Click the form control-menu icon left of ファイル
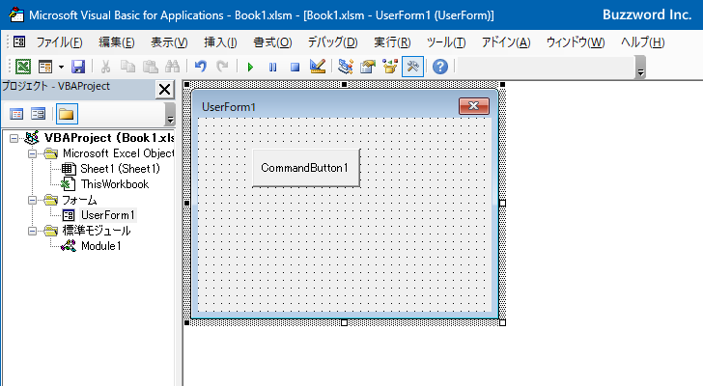The width and height of the screenshot is (703, 386). (19, 42)
